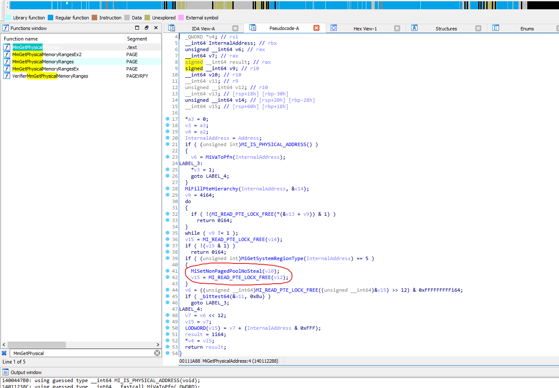Float the Functions window panel
Viewport: 559px width, 388px height.
(x=147, y=28)
